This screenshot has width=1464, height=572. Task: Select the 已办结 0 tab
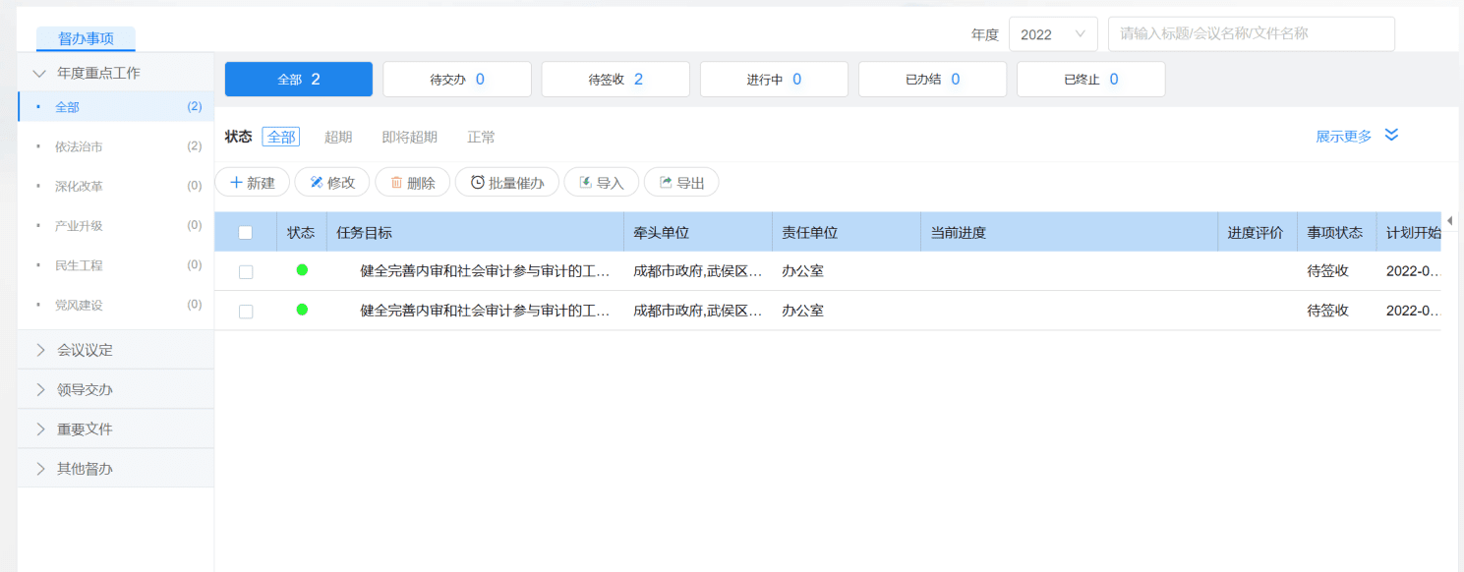tap(932, 80)
